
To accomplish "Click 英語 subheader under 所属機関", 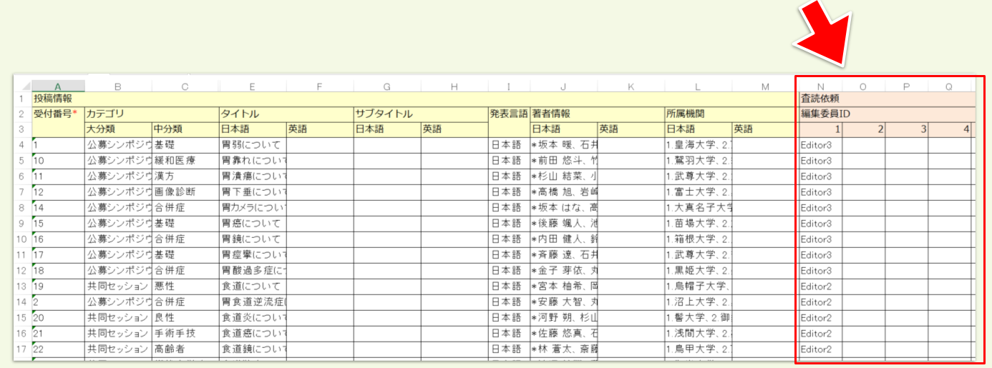I will point(765,129).
